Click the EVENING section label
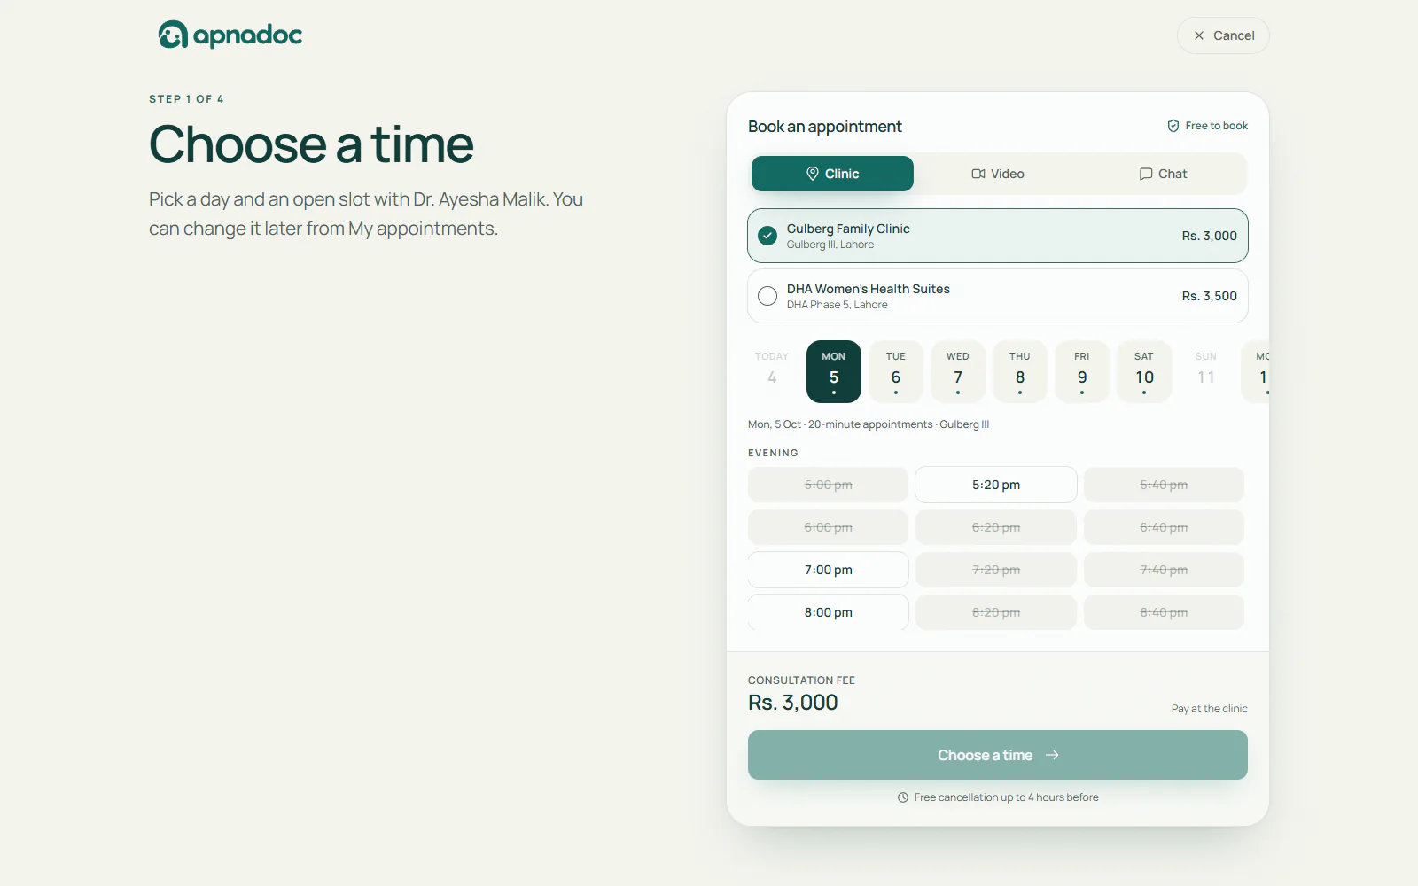This screenshot has height=886, width=1418. click(773, 453)
